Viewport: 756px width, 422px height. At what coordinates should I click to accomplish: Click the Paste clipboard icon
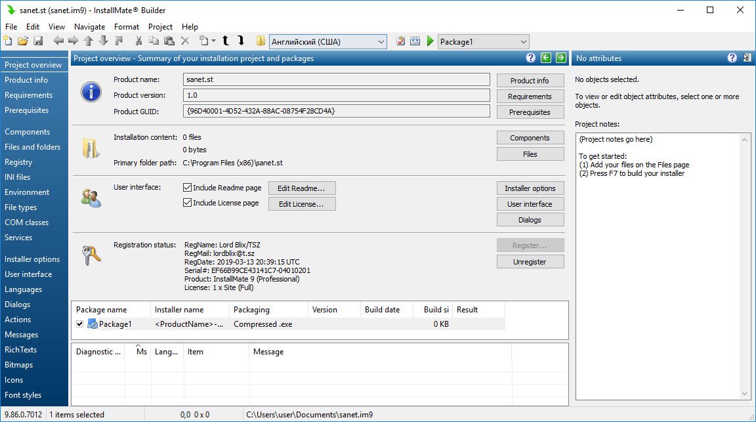[x=169, y=41]
